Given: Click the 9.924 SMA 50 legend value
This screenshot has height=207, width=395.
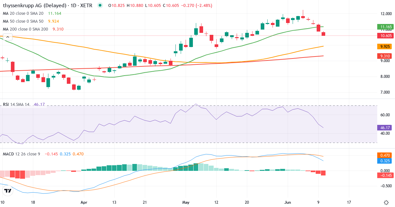Looking at the screenshot, I should coord(54,21).
